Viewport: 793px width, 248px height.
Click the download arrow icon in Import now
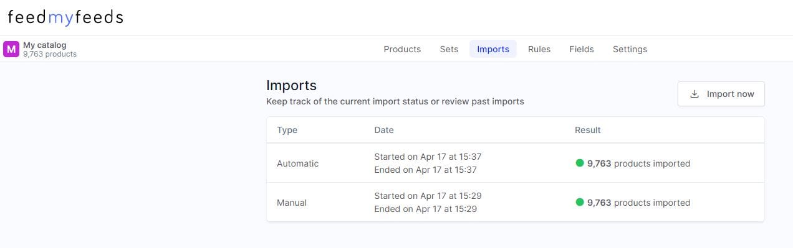coord(694,94)
